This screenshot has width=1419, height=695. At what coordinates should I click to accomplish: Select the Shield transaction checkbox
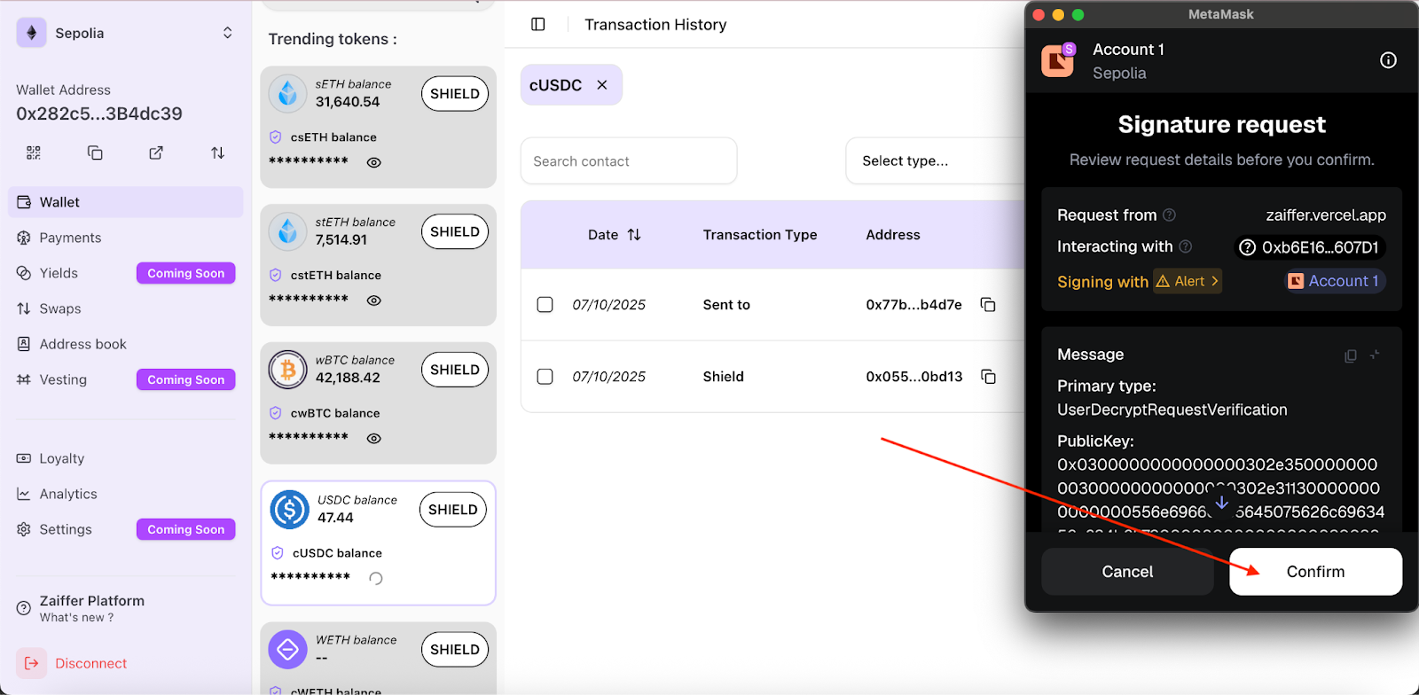pos(545,377)
